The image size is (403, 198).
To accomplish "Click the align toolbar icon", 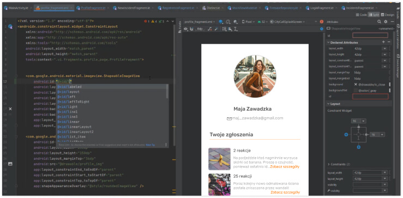I will click(230, 29).
